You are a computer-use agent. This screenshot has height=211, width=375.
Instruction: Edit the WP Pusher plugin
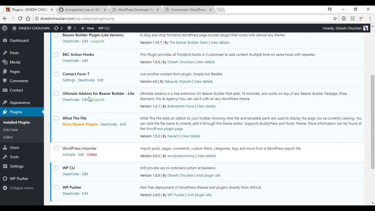(85, 193)
